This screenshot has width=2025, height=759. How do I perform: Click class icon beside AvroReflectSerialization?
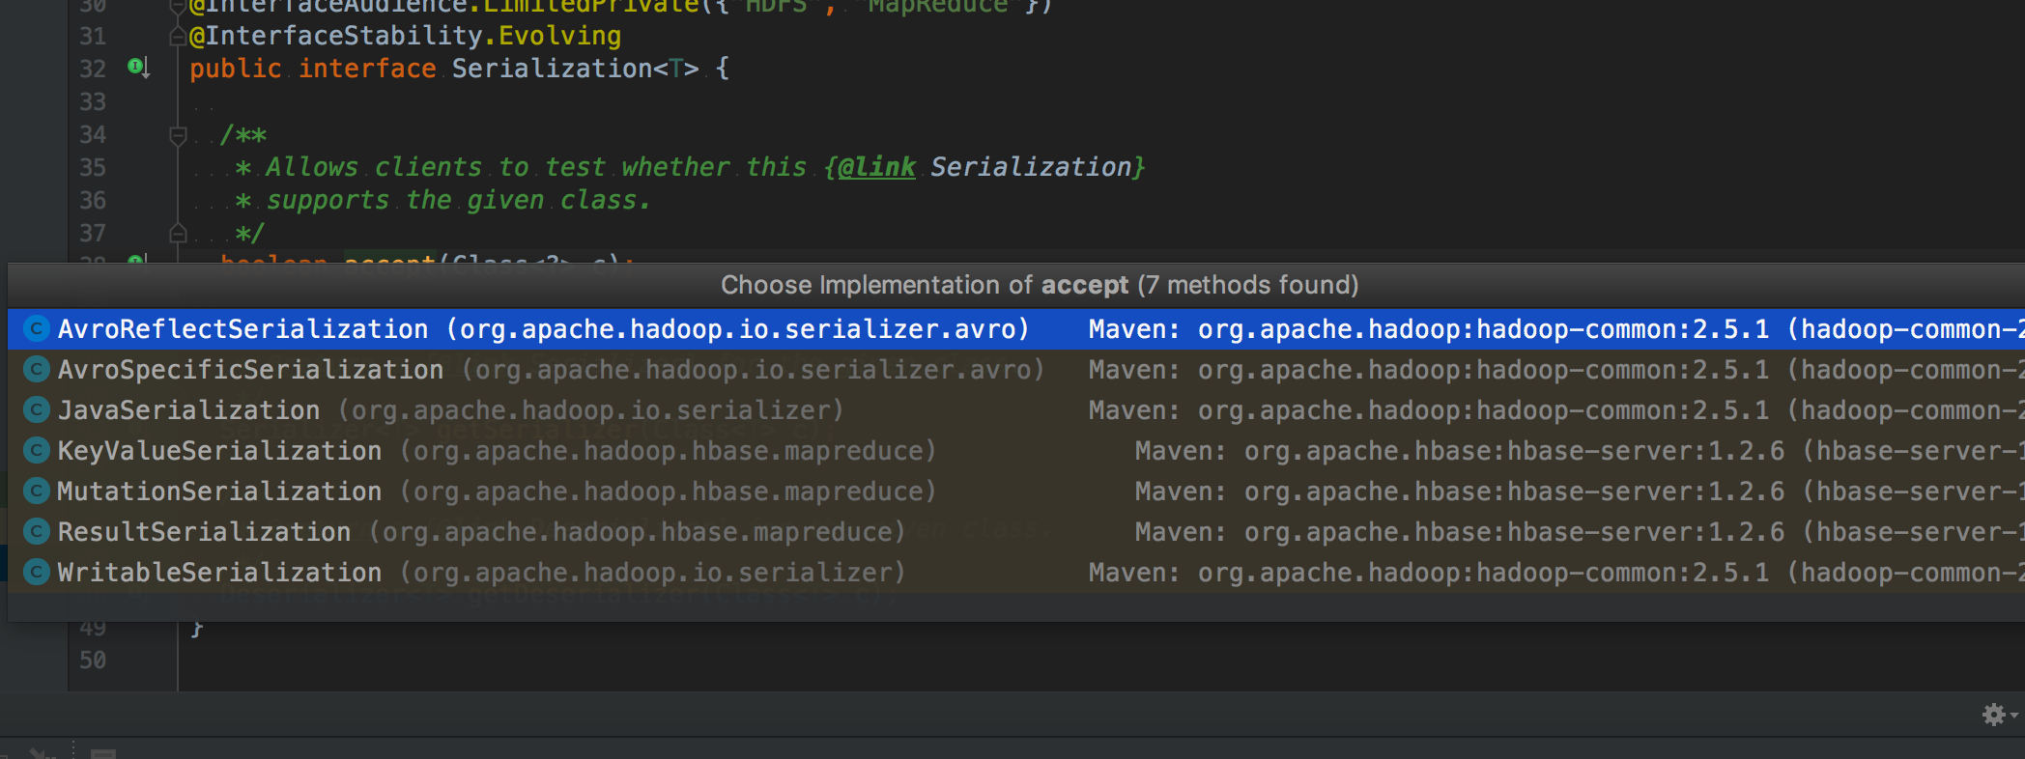[x=37, y=329]
